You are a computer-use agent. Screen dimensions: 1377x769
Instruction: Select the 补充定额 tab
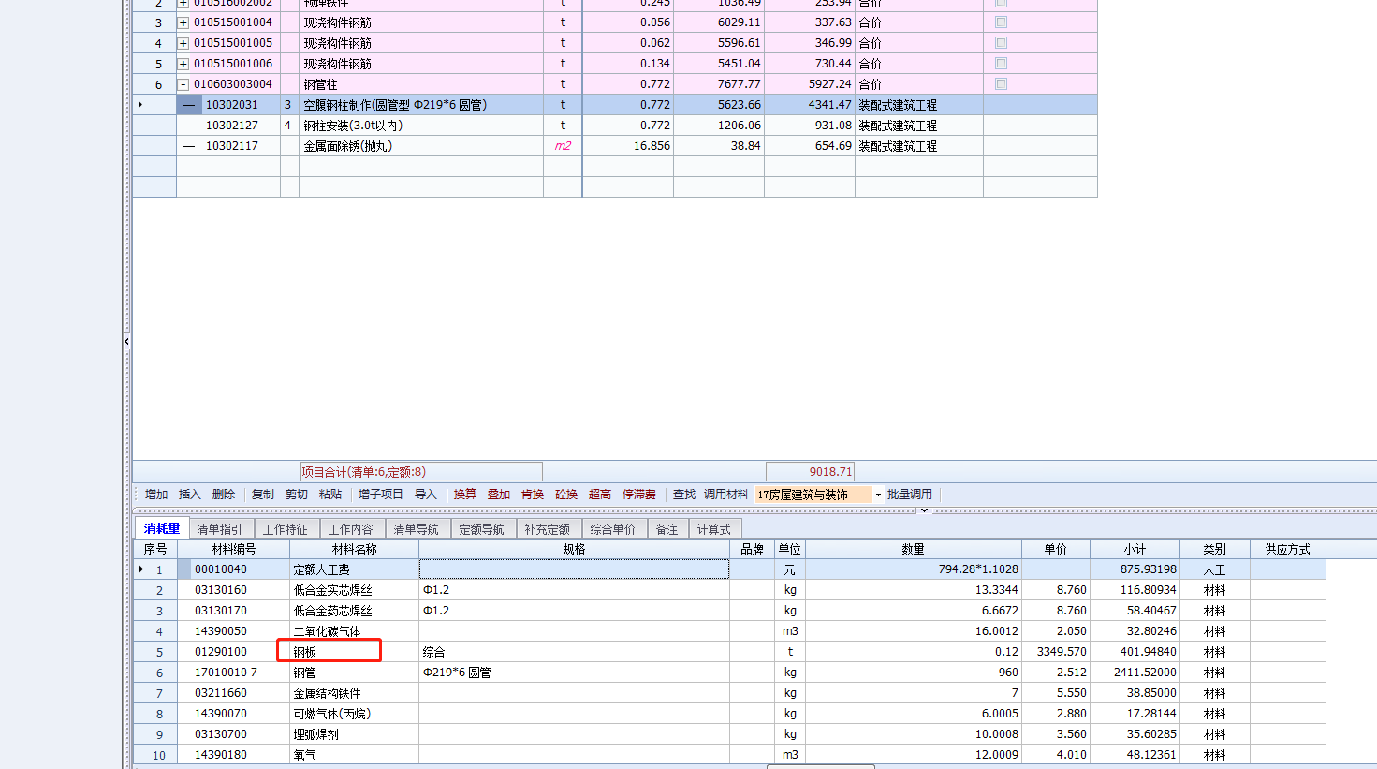[548, 529]
